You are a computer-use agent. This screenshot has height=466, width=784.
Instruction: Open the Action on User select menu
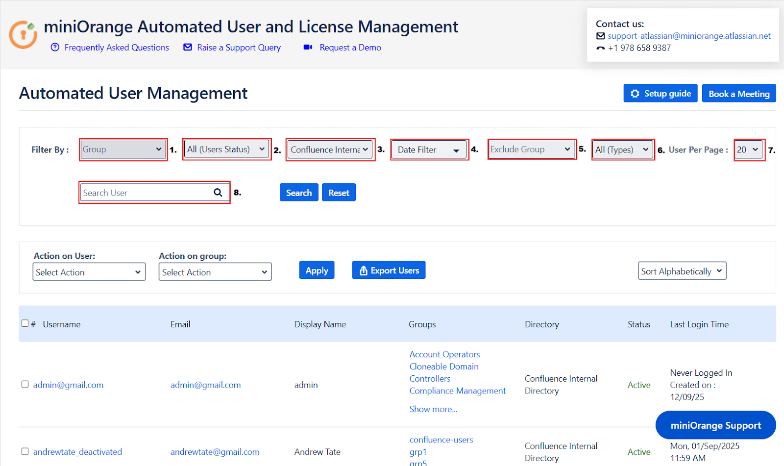pyautogui.click(x=89, y=272)
